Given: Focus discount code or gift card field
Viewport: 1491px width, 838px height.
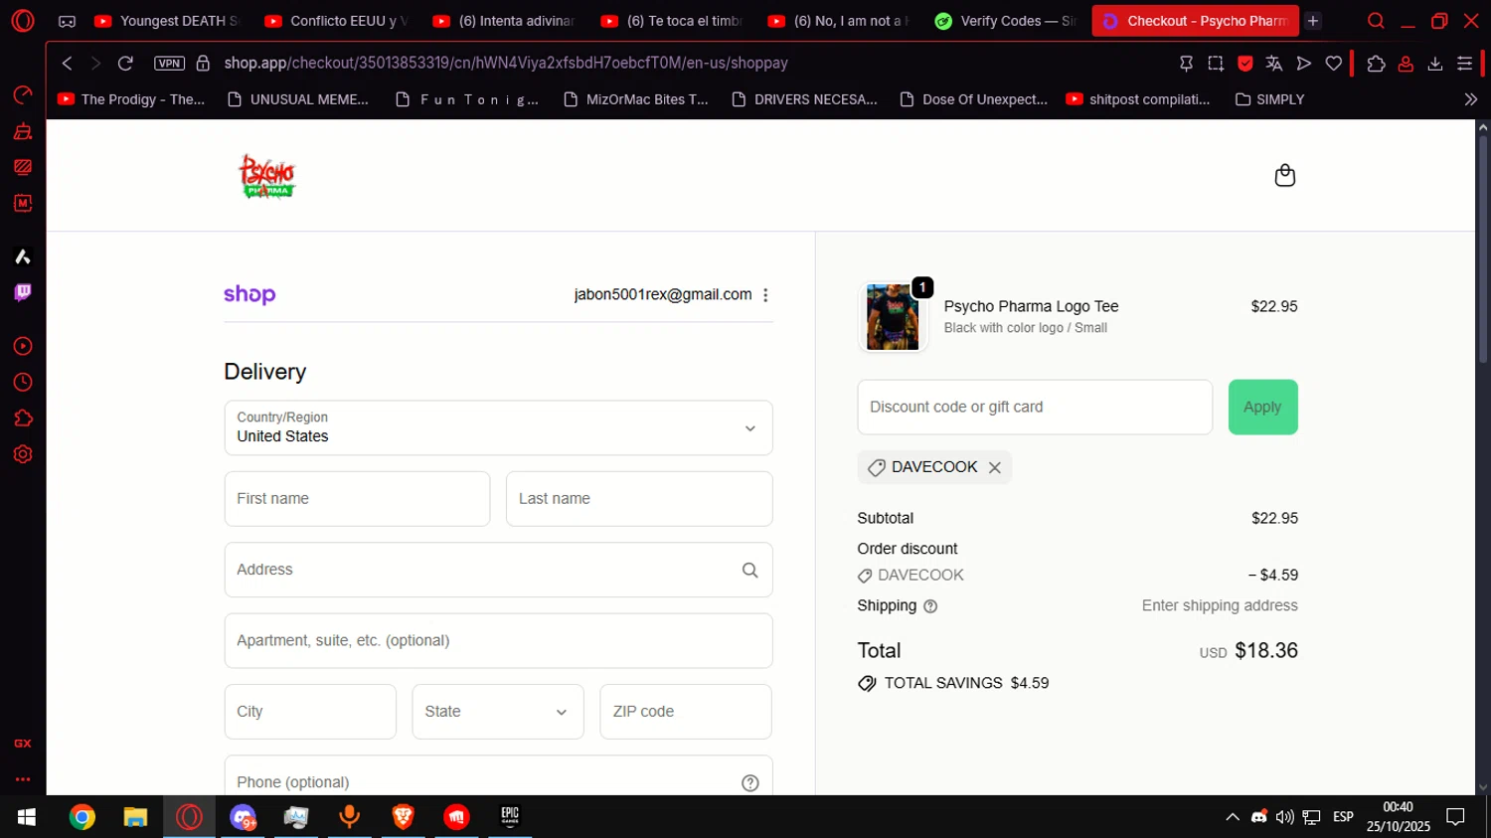Looking at the screenshot, I should 1035,407.
